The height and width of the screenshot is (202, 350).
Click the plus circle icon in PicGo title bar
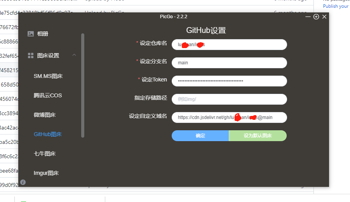tap(316, 17)
